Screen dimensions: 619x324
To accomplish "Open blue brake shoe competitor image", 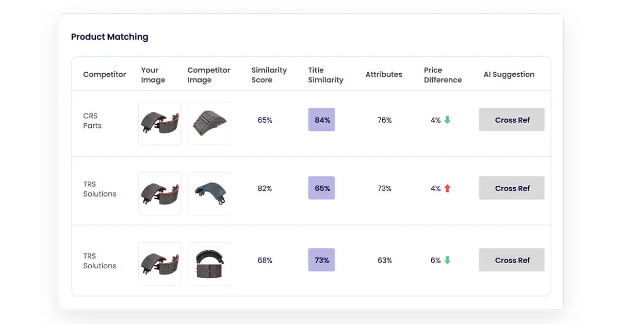I will [209, 193].
